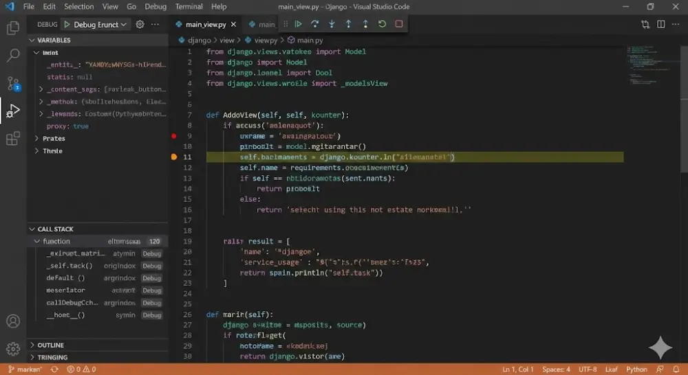Expand the _methok variable
This screenshot has height=375, width=688.
41,102
